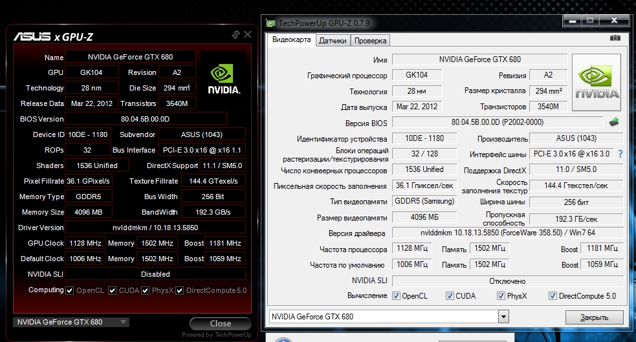Viewport: 636px width, 342px height.
Task: Open the Проверка tab
Action: 370,41
